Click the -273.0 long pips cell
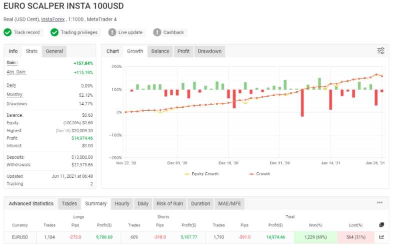Image resolution: width=393 pixels, height=246 pixels. click(75, 237)
